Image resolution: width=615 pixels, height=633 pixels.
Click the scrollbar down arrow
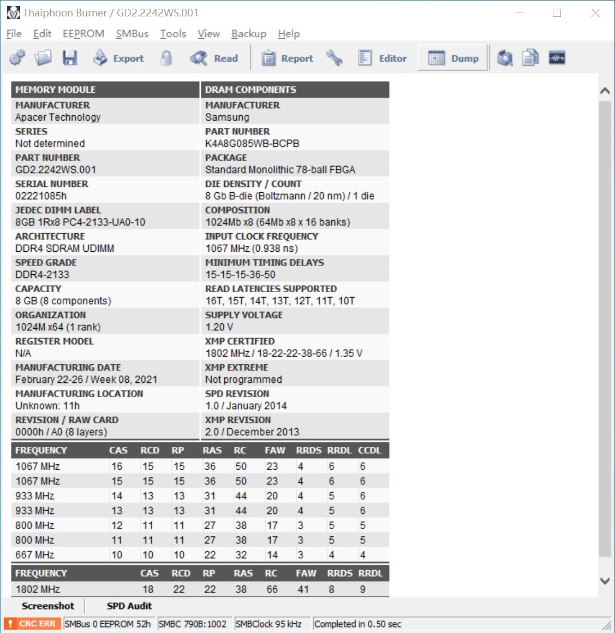[x=605, y=581]
